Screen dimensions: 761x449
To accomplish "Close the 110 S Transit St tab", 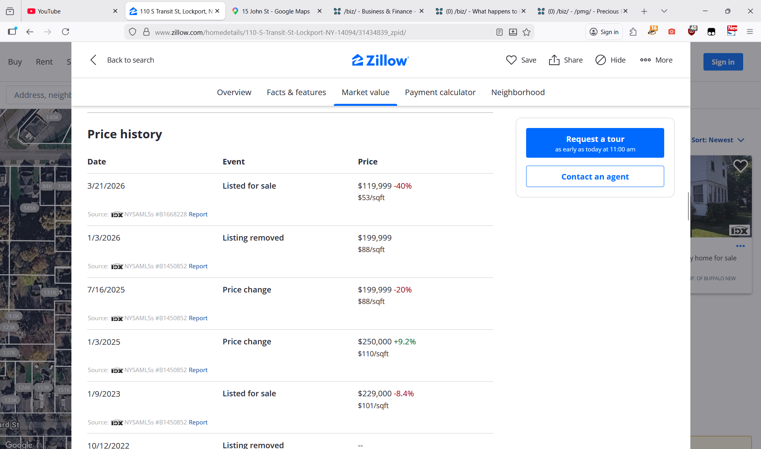I will point(217,11).
